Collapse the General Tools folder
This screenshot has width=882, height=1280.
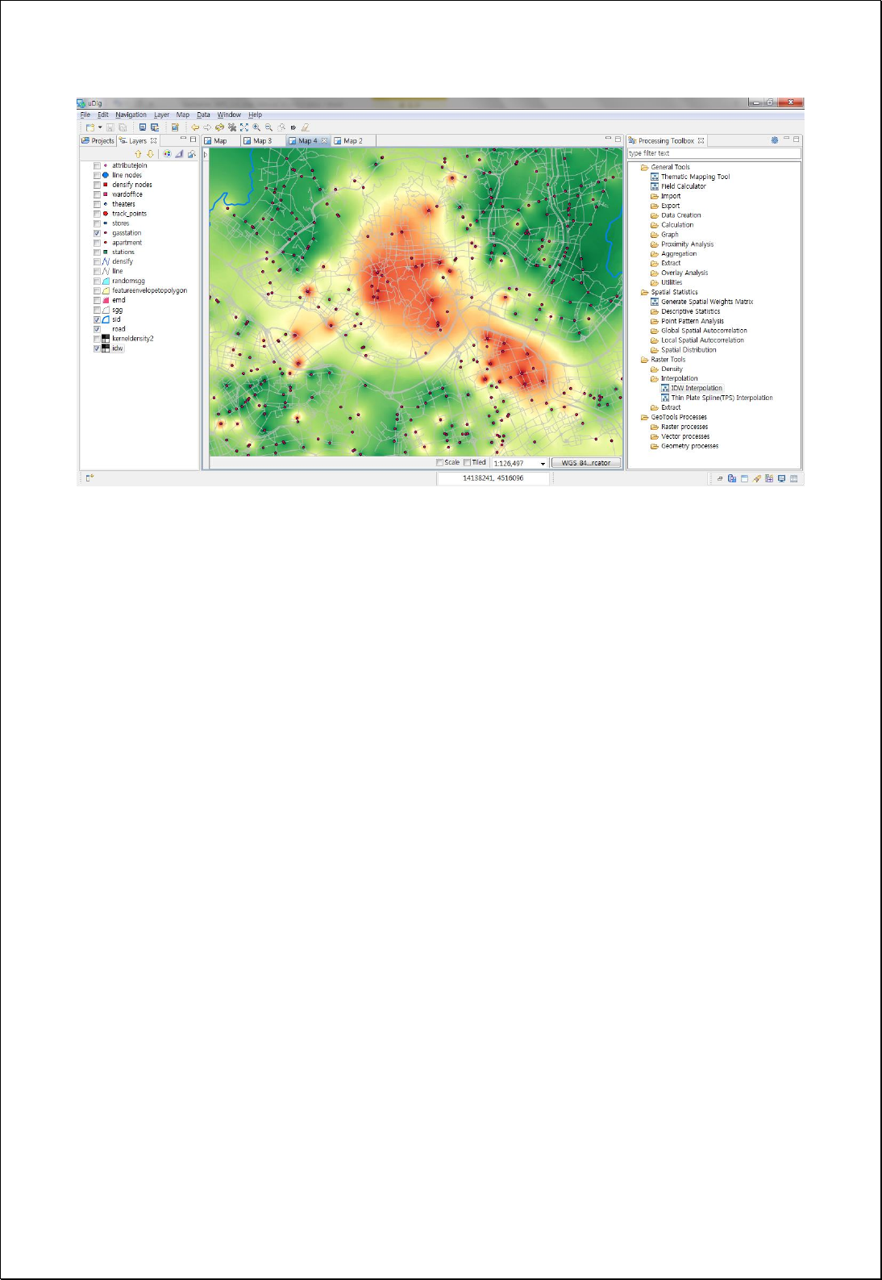(645, 168)
